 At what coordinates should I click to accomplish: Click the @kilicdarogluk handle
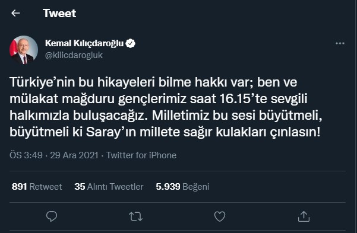74,55
